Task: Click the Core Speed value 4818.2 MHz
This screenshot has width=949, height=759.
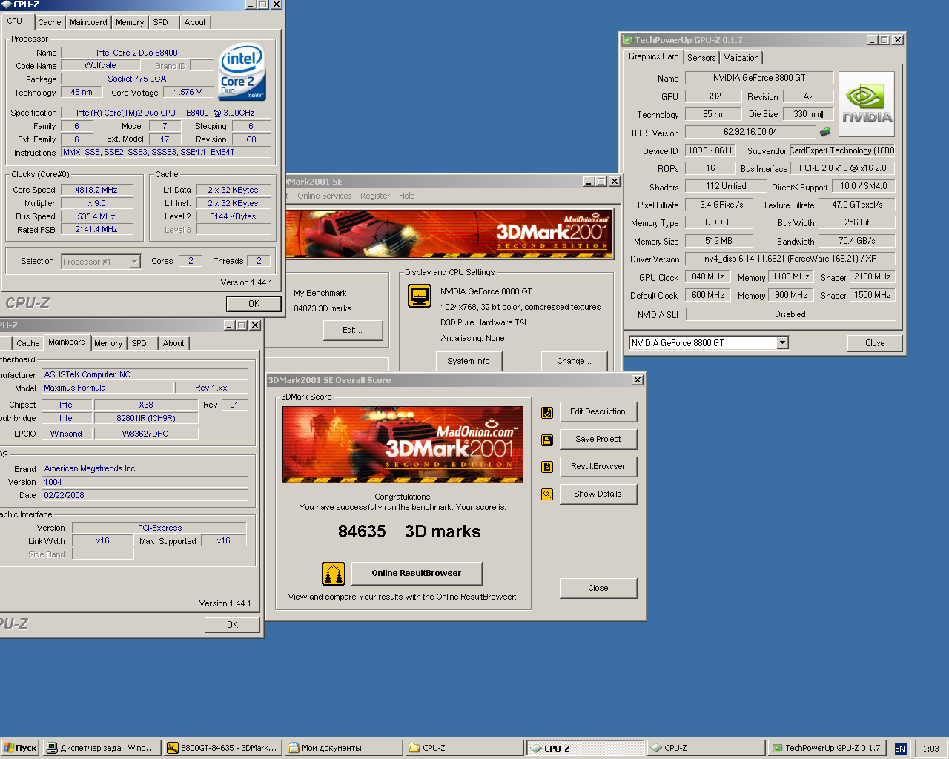Action: point(96,190)
